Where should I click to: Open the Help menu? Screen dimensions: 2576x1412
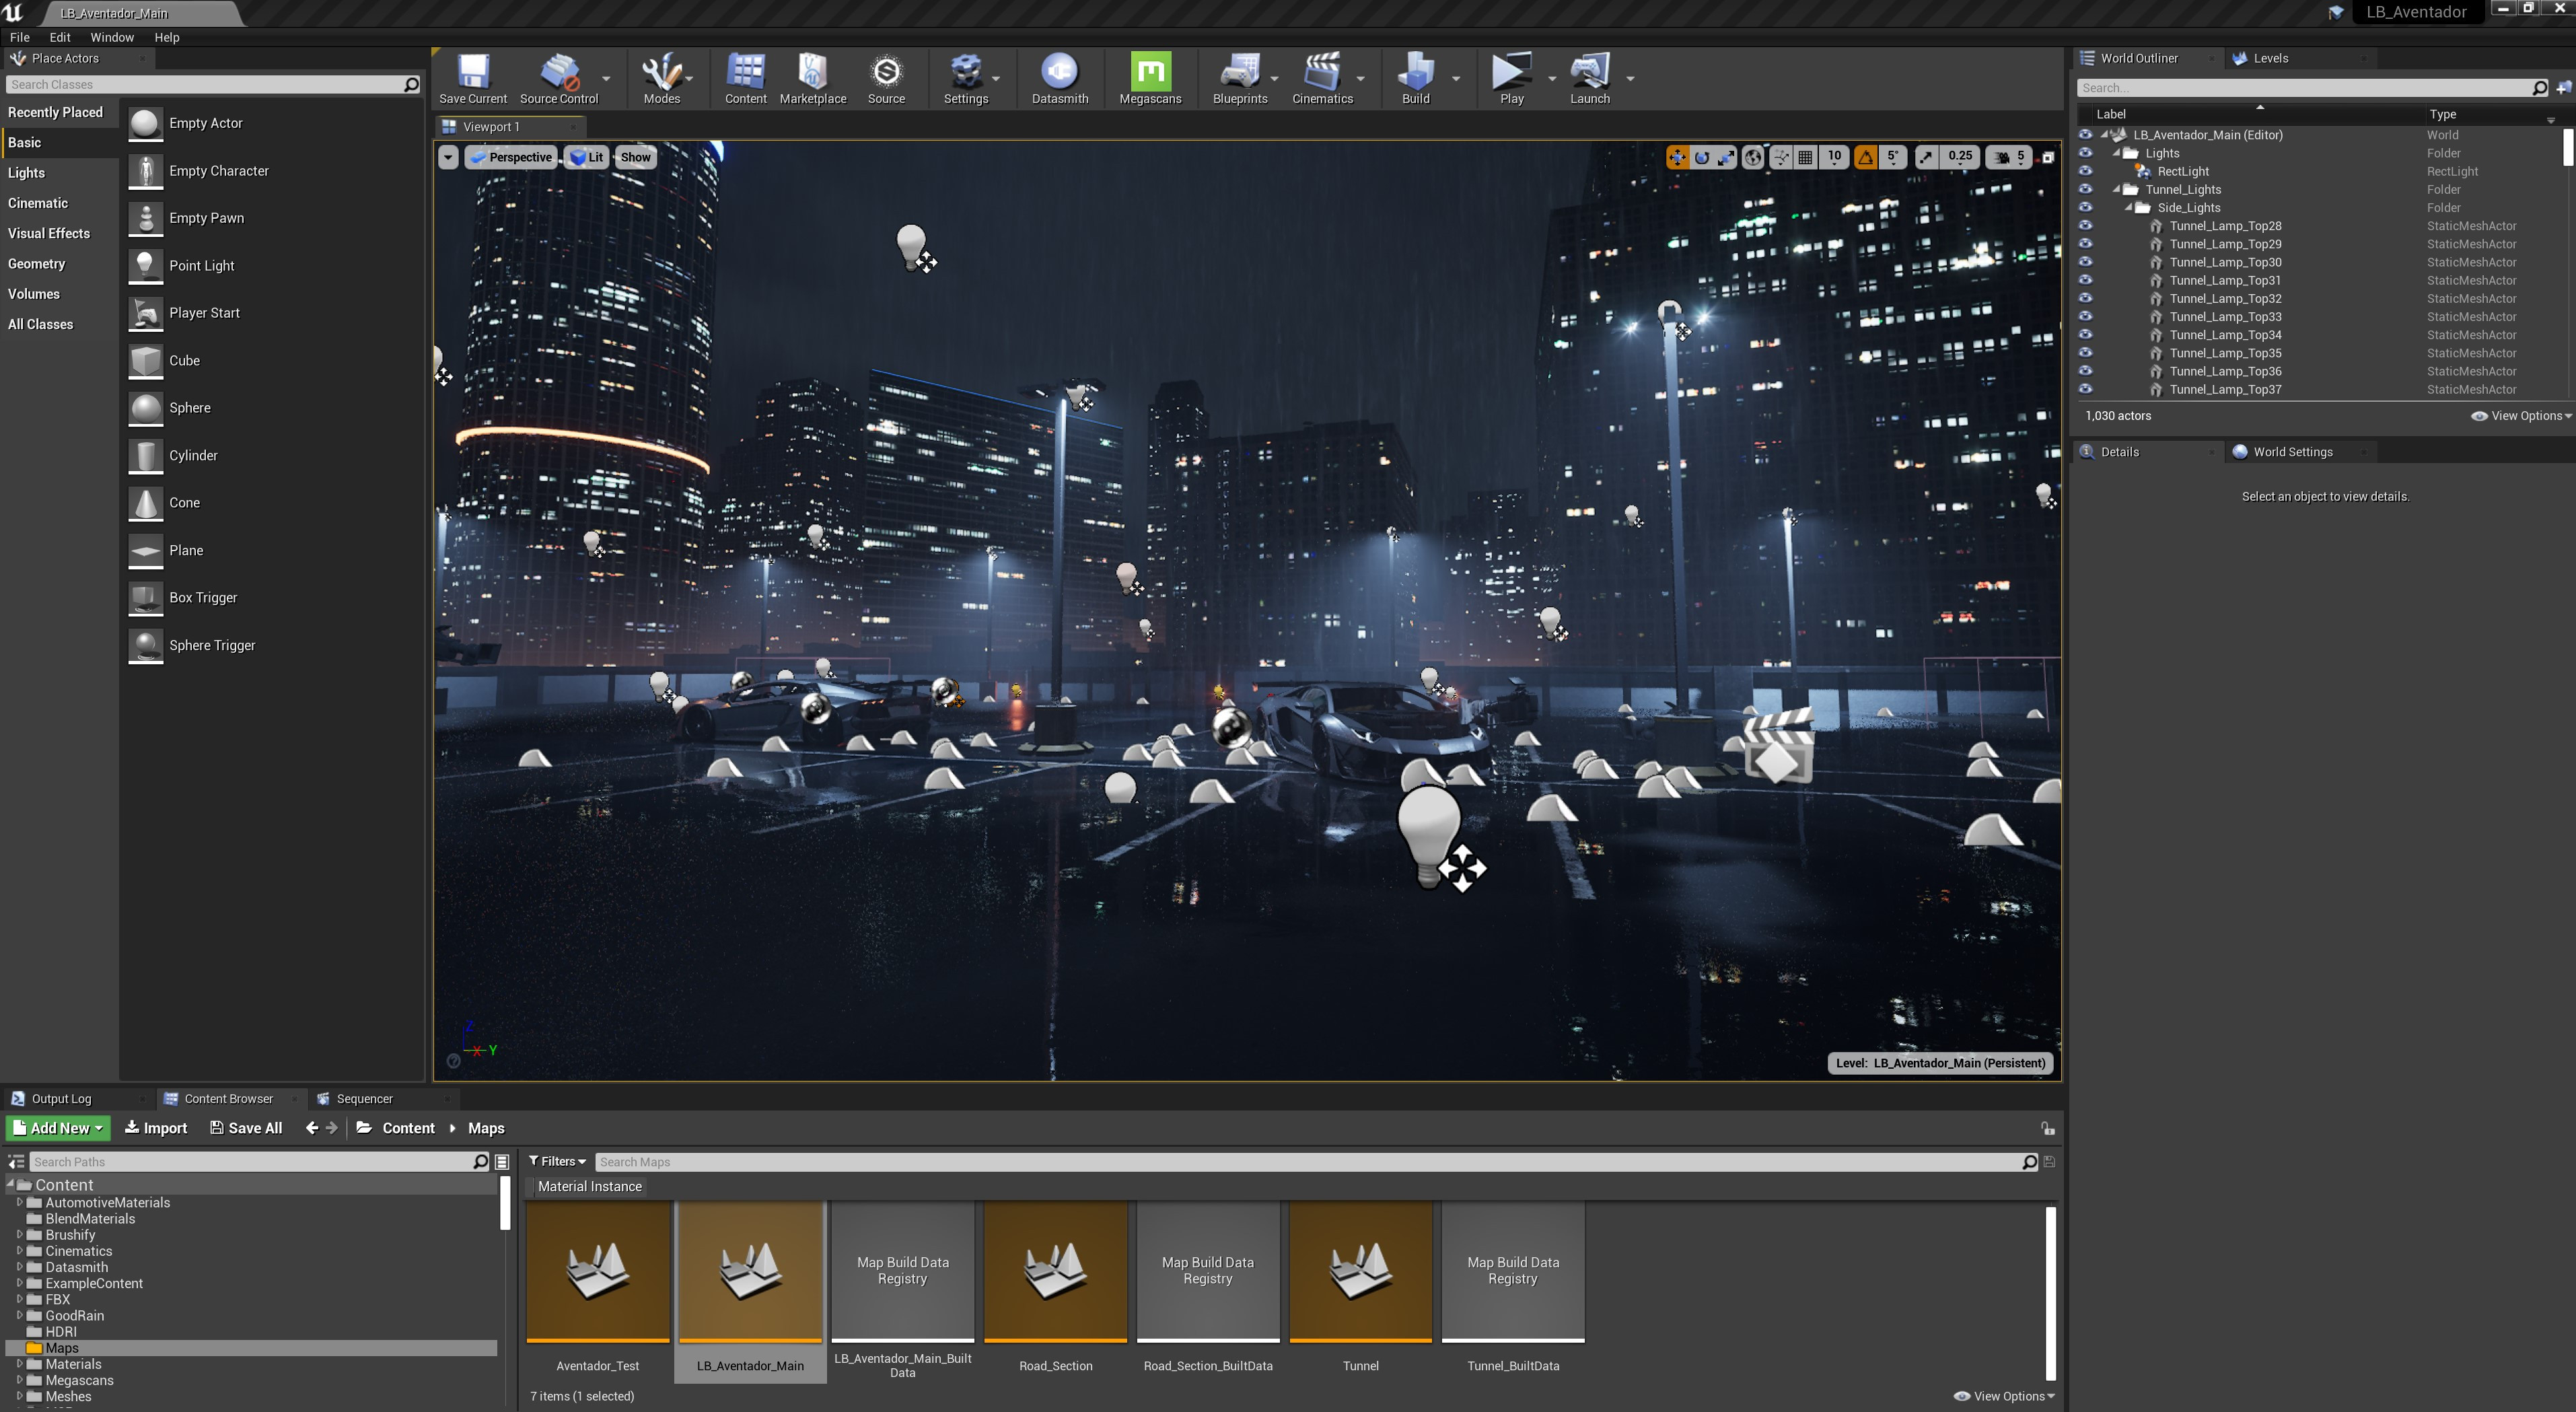click(166, 37)
